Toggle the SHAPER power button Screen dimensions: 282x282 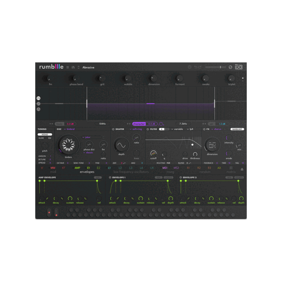coord(113,129)
